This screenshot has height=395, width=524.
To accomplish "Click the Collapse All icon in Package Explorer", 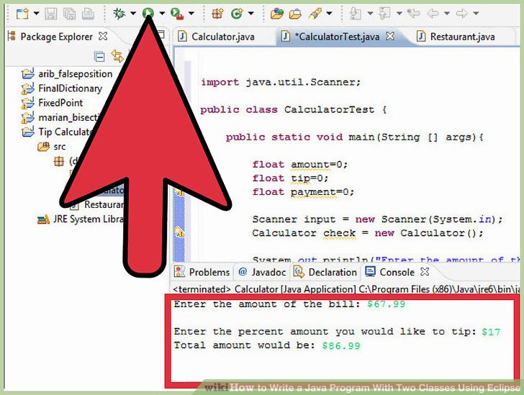I will point(99,56).
